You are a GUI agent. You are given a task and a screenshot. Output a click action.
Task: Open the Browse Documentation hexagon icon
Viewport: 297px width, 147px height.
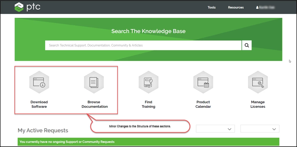coord(94,82)
